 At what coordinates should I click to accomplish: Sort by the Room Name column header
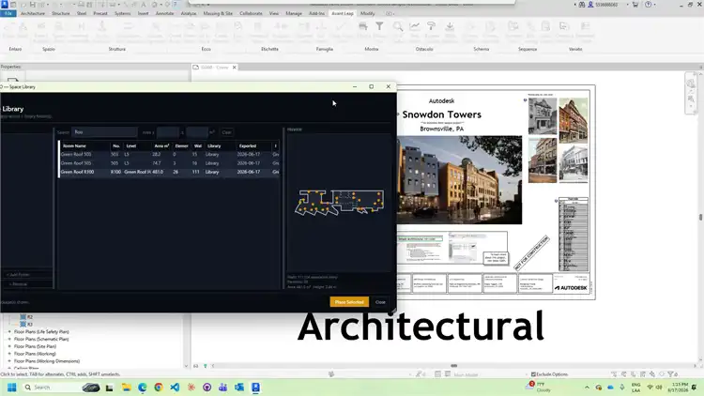pyautogui.click(x=84, y=145)
